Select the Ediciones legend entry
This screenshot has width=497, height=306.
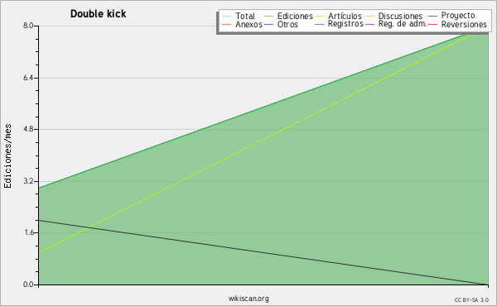(x=288, y=17)
